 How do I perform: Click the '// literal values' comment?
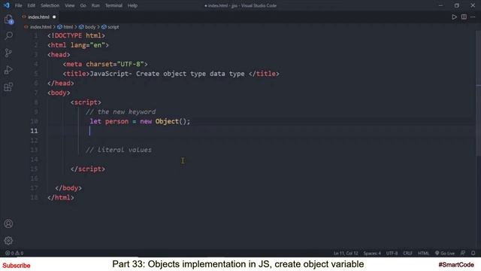[x=119, y=150]
